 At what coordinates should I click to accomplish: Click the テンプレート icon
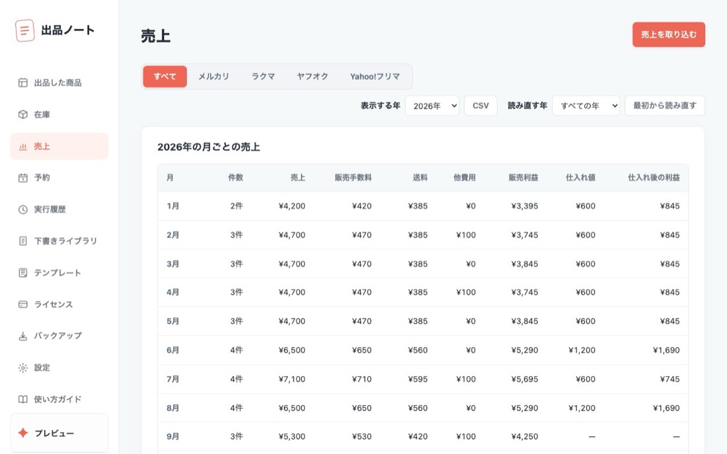pos(22,273)
